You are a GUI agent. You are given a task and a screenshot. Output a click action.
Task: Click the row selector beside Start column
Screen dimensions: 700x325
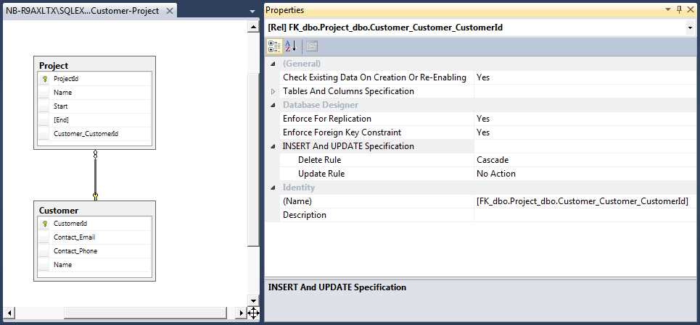44,106
